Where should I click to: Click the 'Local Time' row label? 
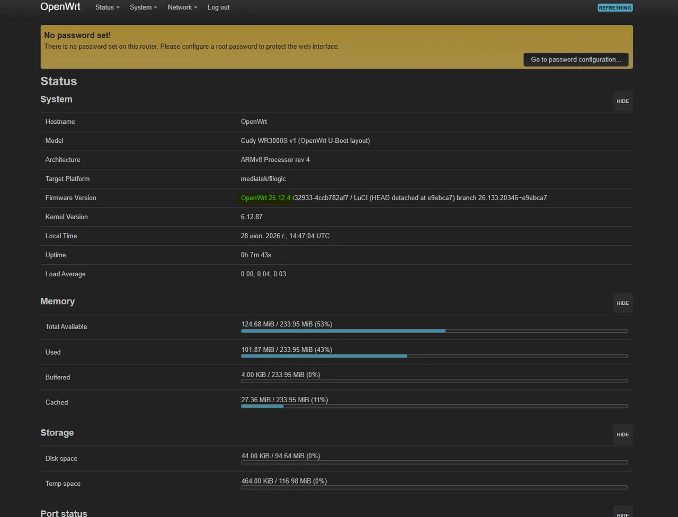coord(61,236)
